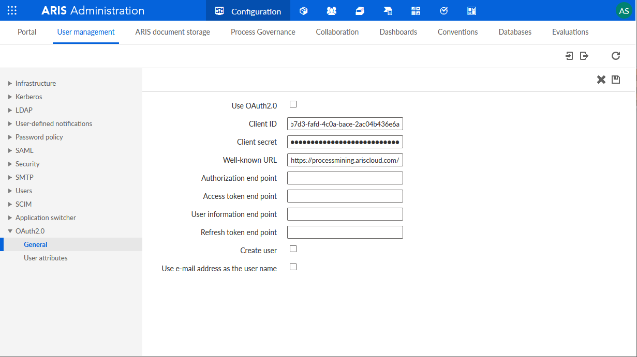Open the flag with list icon in header
Image resolution: width=637 pixels, height=357 pixels.
388,10
